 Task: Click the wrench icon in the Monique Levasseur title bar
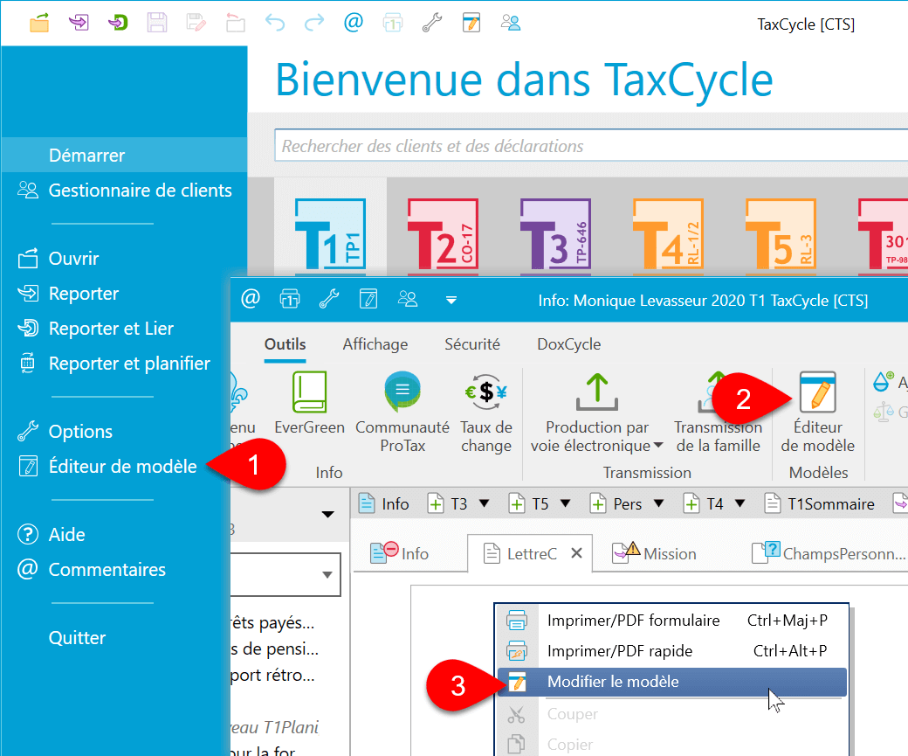[329, 299]
